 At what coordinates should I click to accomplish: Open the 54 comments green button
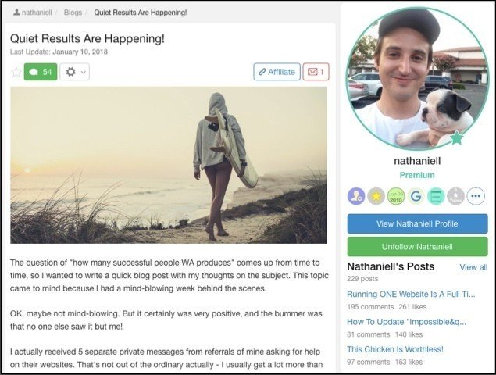point(41,72)
